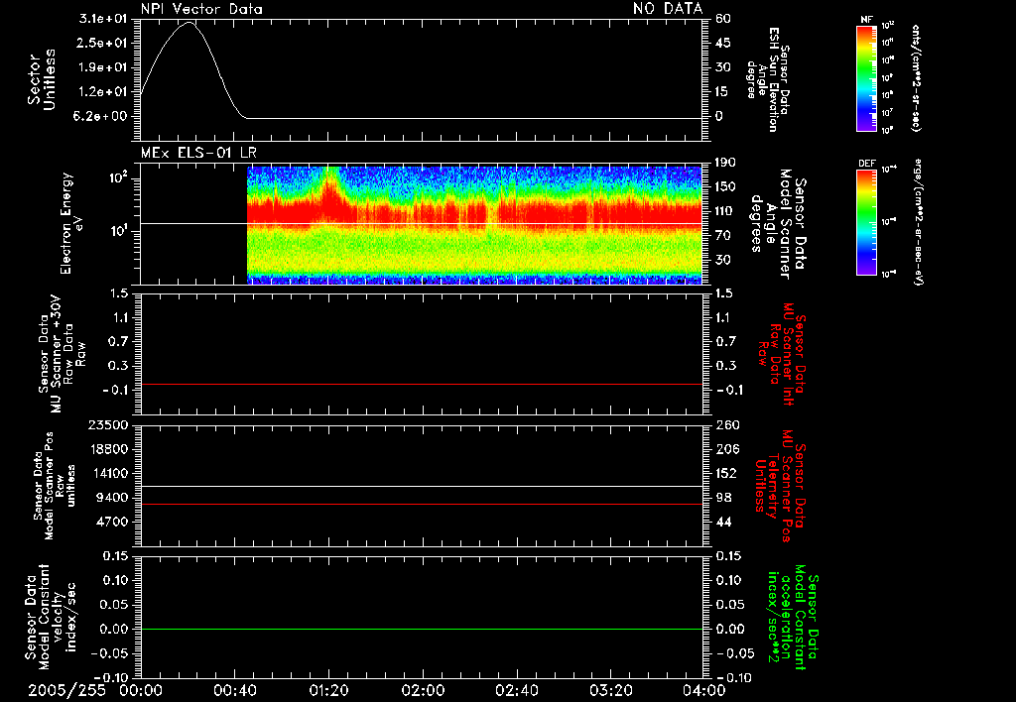Click the '23500' scanner position tick
This screenshot has height=702, width=1016.
click(108, 425)
